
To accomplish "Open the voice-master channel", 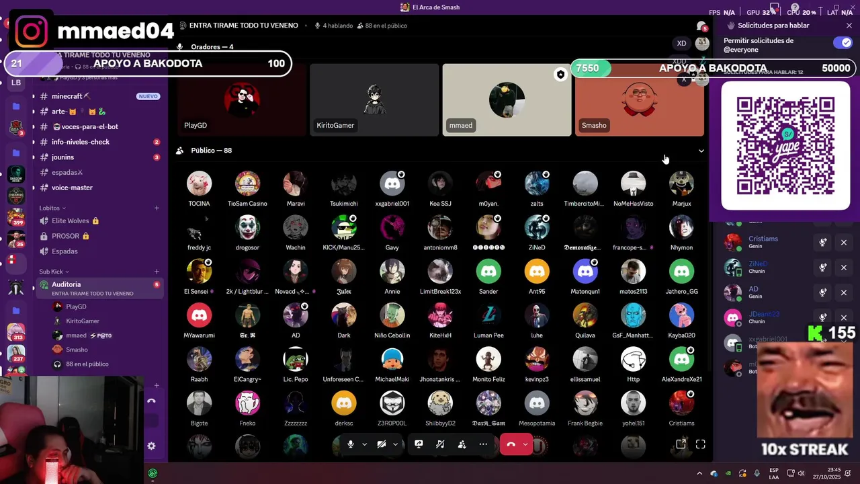I will [x=99, y=188].
